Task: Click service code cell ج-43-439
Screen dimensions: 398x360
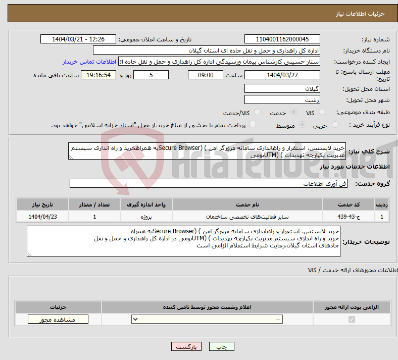Action: tap(349, 217)
